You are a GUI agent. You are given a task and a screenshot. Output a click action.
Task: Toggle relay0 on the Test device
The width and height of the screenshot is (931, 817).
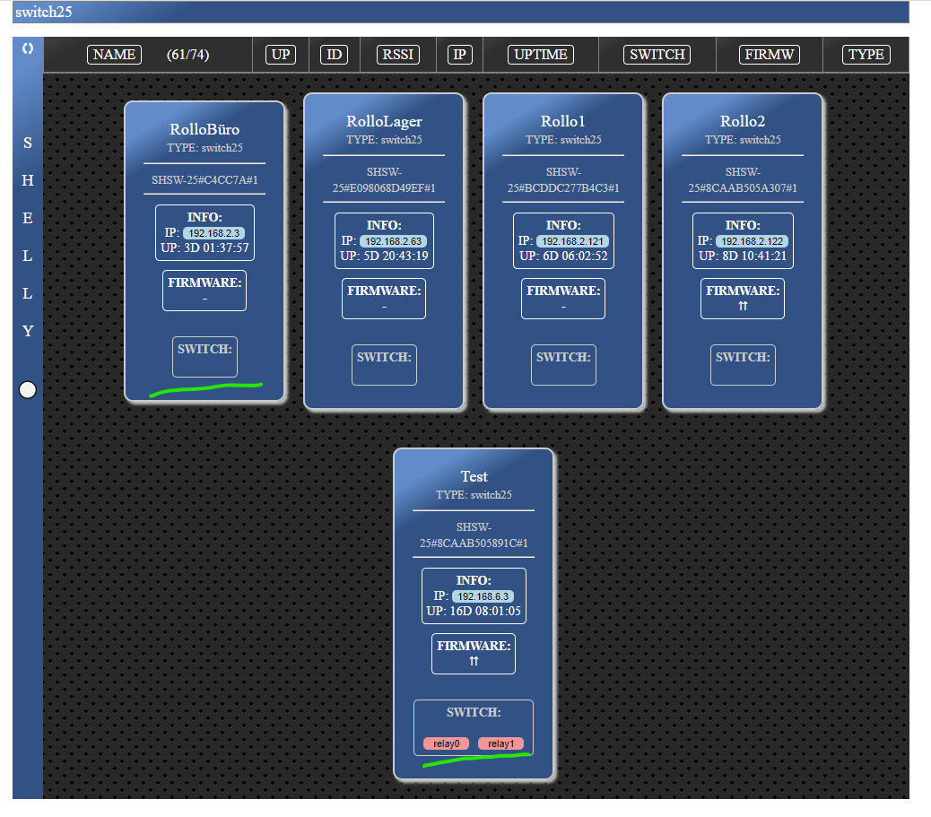[x=446, y=743]
